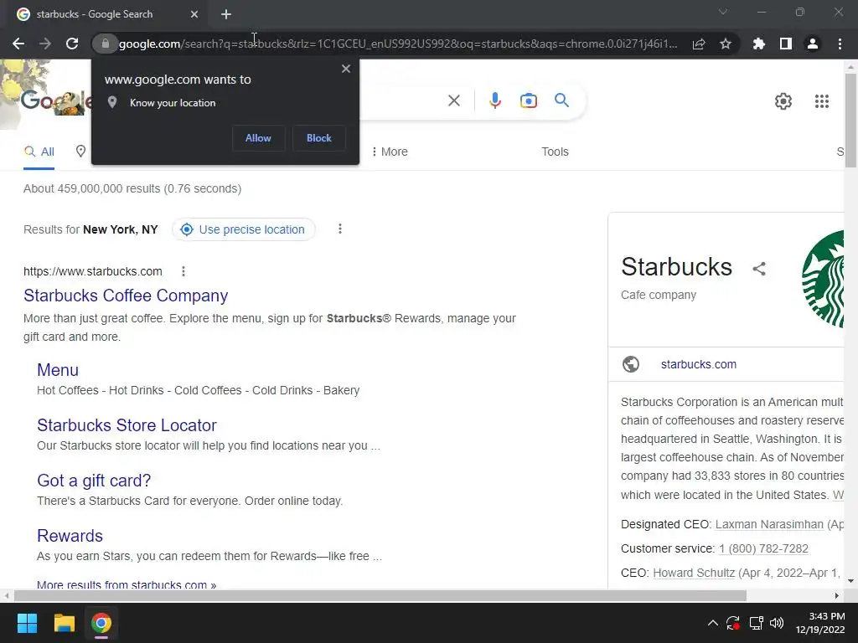Open the search Tools options
Viewport: 858px width, 643px height.
click(x=555, y=152)
